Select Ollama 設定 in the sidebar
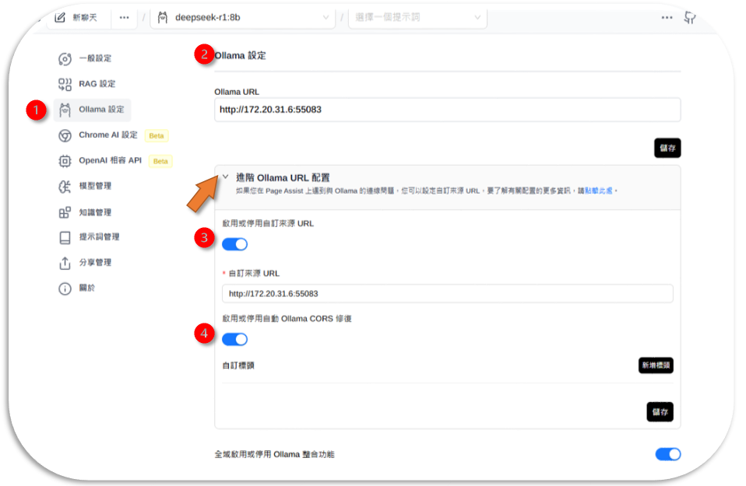The image size is (746, 486). pos(100,110)
